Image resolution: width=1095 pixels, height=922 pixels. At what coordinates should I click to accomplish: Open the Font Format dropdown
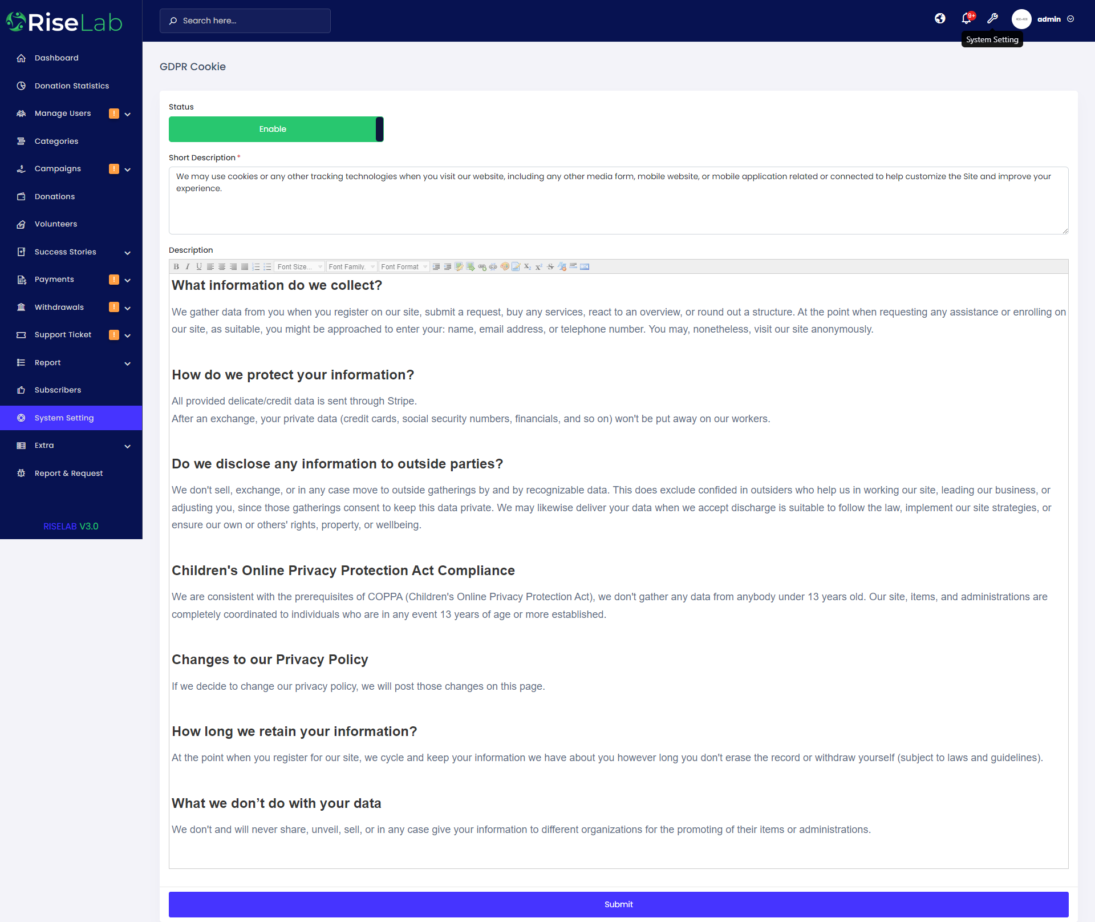point(404,266)
